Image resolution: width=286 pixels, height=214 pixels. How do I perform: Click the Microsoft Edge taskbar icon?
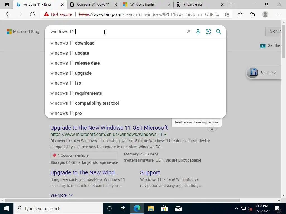click(137, 208)
